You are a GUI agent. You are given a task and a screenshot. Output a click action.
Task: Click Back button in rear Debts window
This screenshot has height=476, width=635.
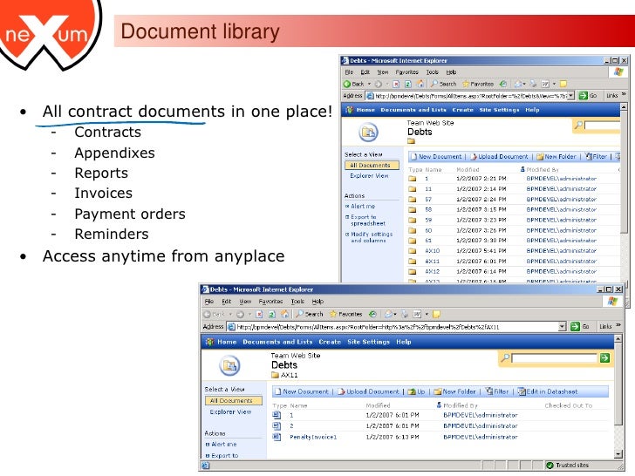click(x=354, y=85)
